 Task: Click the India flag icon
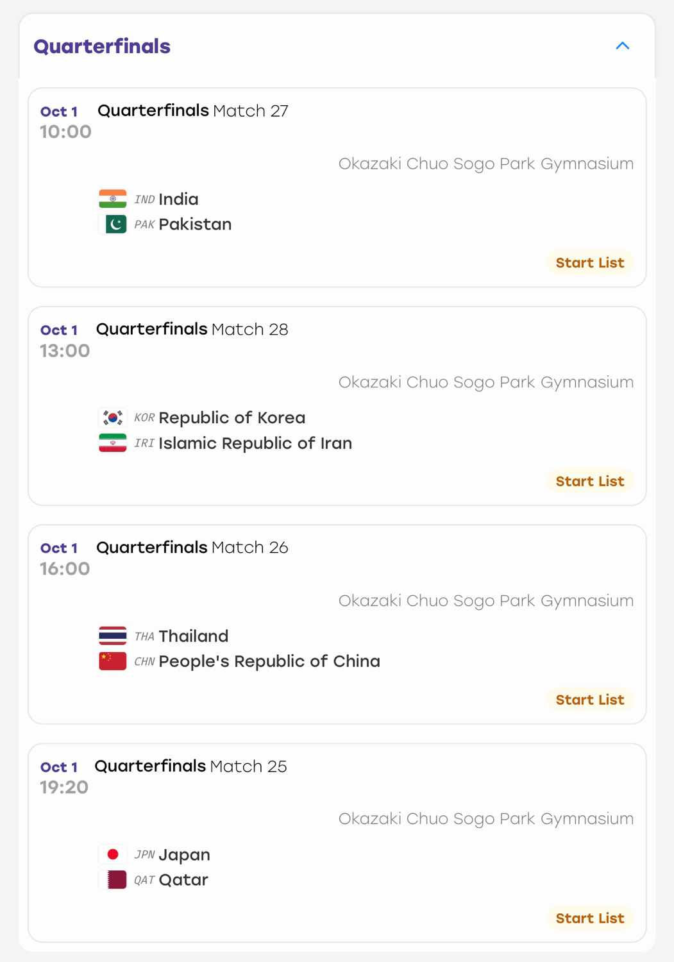coord(113,199)
